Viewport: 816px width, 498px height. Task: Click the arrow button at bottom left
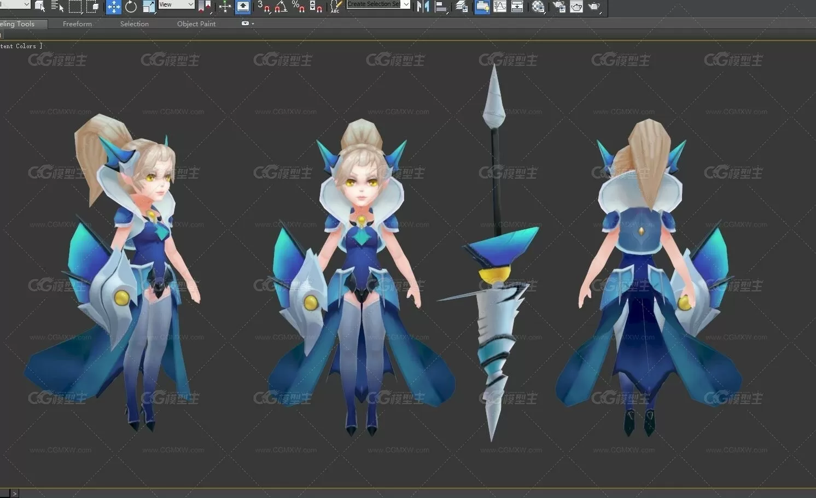point(14,494)
